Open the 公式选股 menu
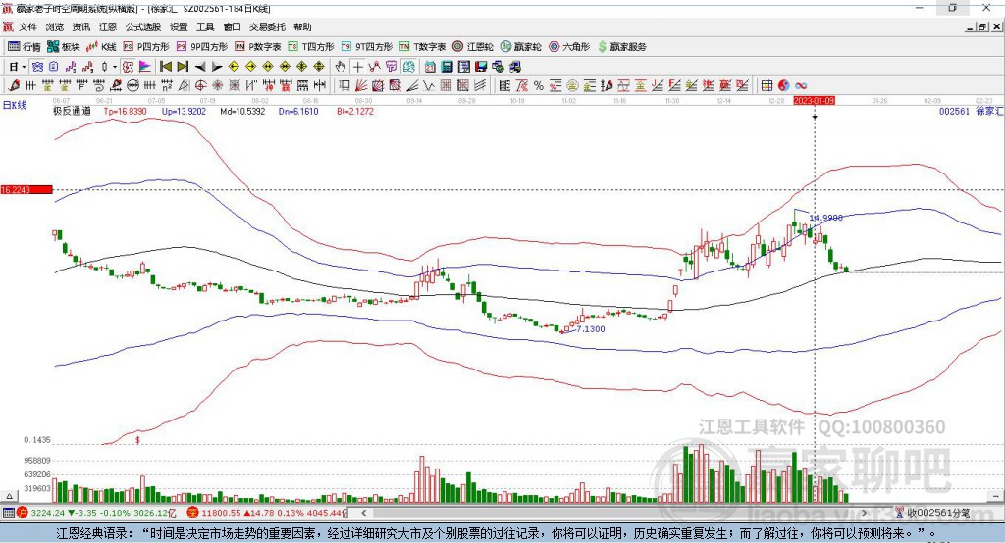Image resolution: width=1005 pixels, height=543 pixels. pos(142,27)
